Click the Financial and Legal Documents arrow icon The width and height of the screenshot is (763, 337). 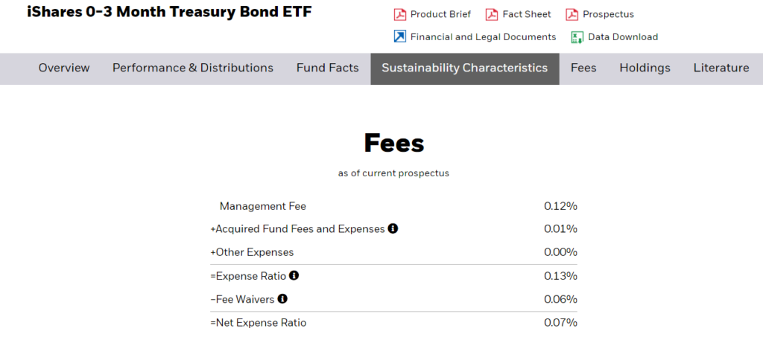[x=399, y=36]
